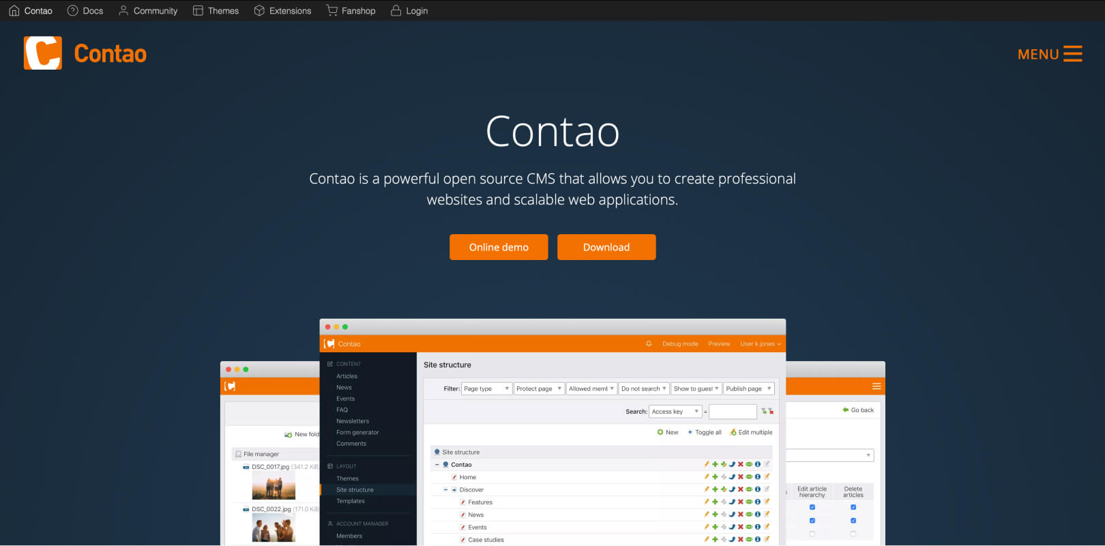This screenshot has height=546, width=1105.
Task: Open the Show to guests filter dropdown
Action: tap(696, 389)
